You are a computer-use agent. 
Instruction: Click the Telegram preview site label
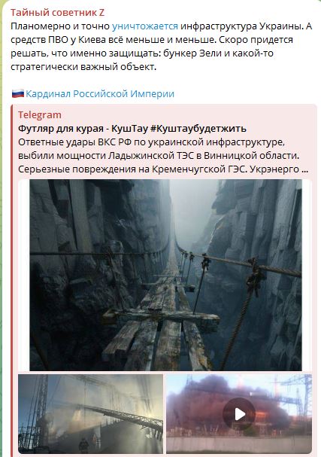tap(40, 115)
